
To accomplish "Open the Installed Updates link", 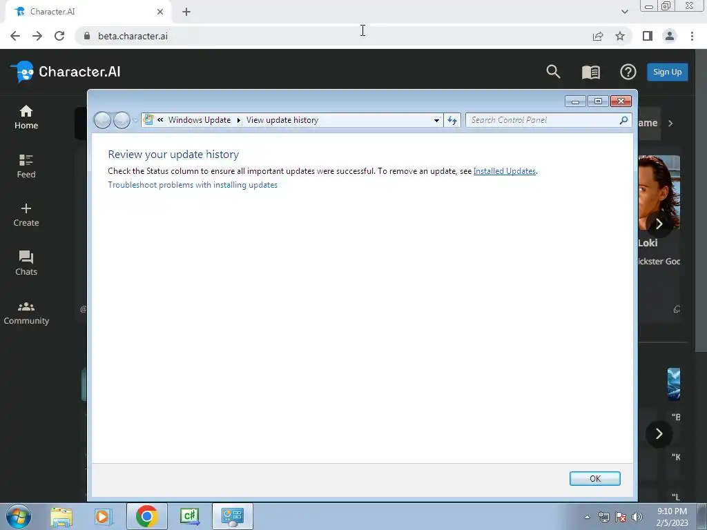I will tap(505, 171).
